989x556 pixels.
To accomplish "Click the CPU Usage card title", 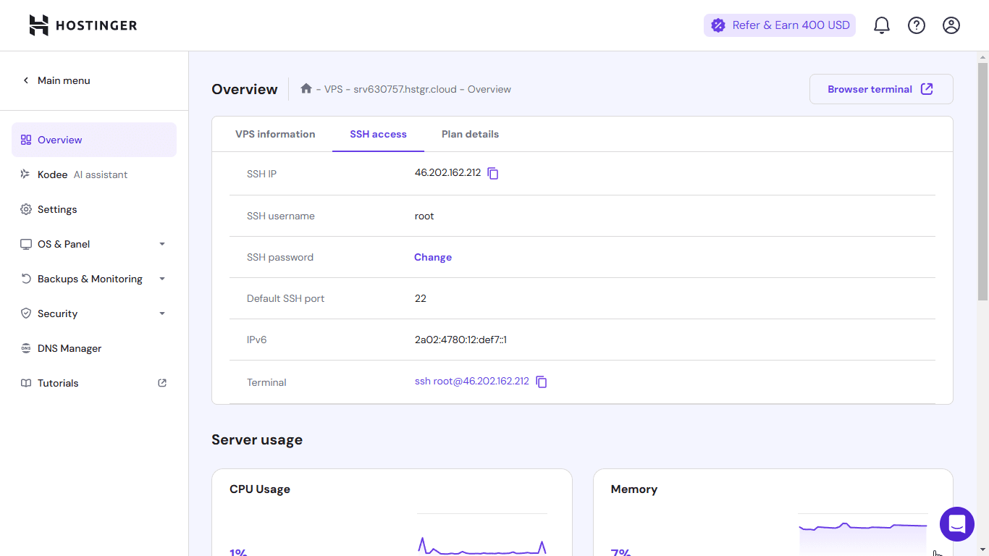I will (260, 489).
